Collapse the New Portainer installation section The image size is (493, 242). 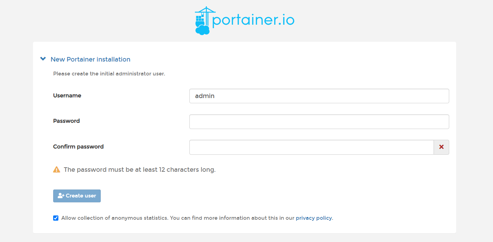tap(43, 59)
